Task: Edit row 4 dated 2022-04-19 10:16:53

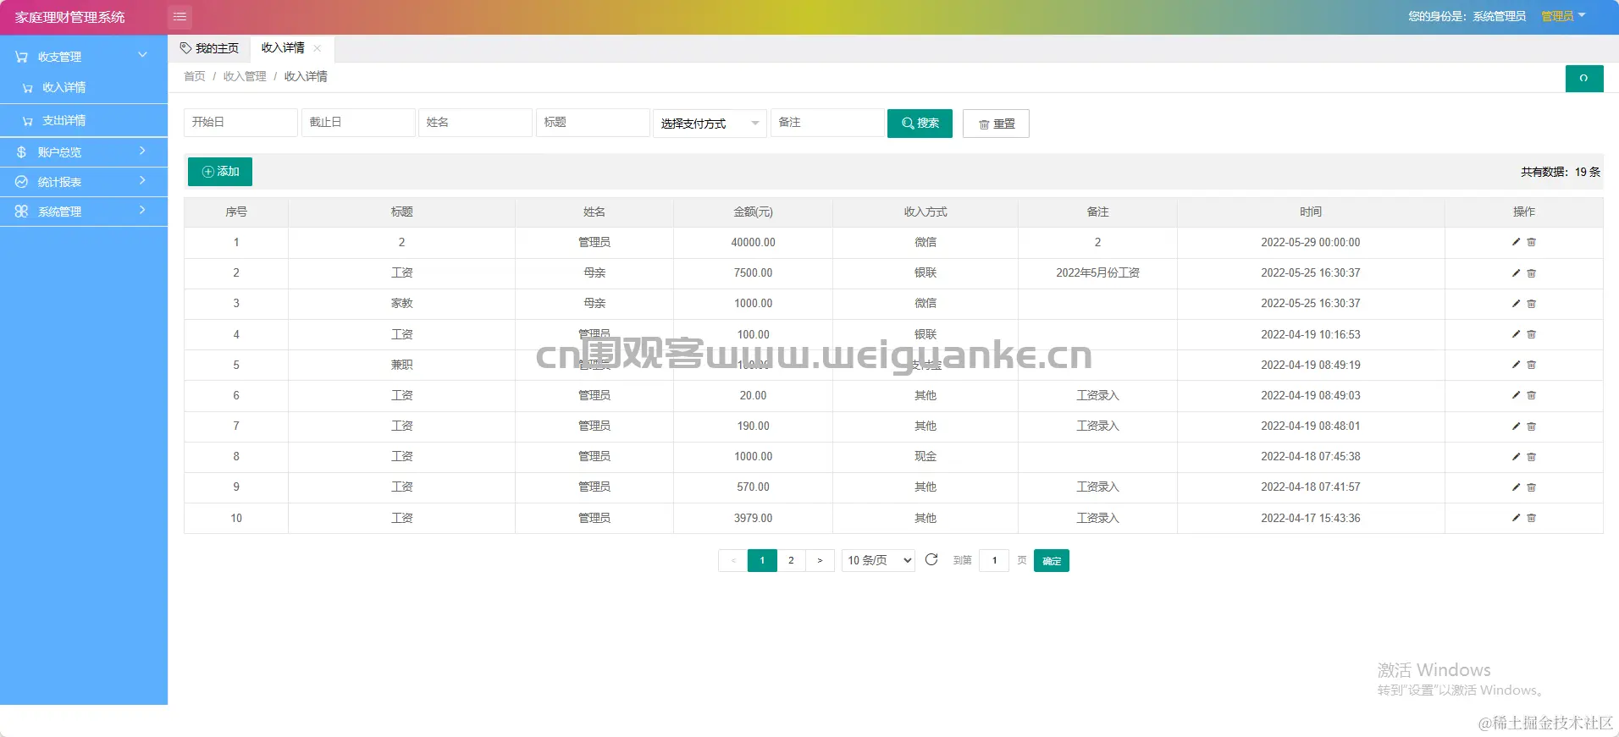Action: (x=1516, y=334)
